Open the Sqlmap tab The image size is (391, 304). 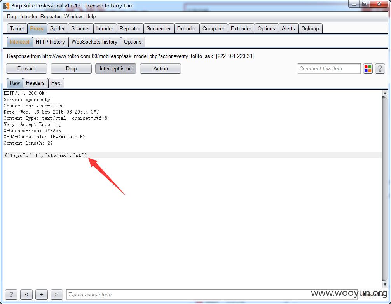point(310,29)
